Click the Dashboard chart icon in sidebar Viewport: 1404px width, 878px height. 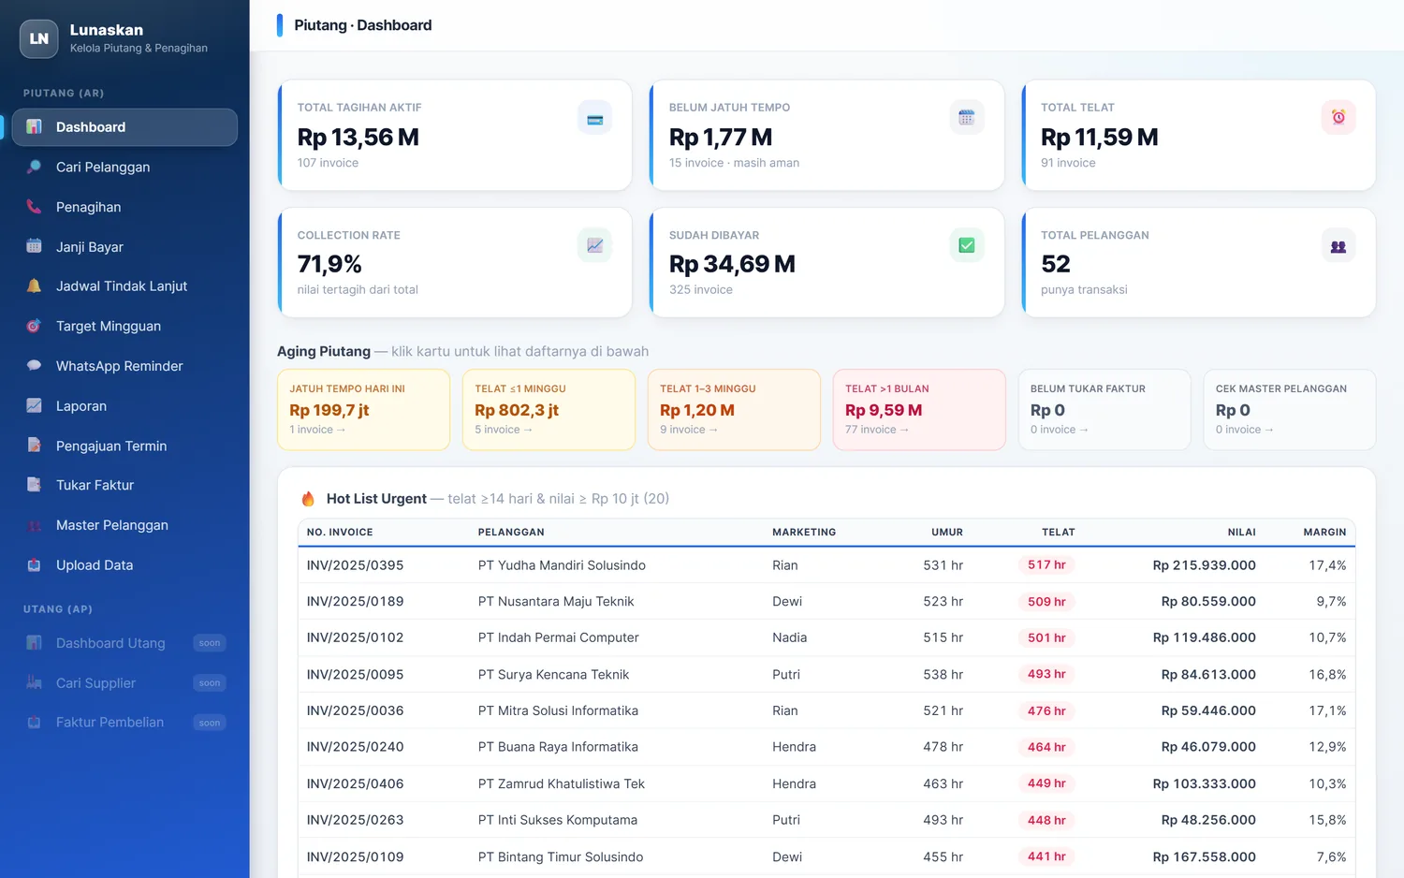tap(34, 127)
